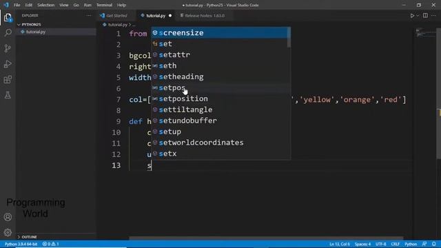This screenshot has height=248, width=441.
Task: Open the Search view icon
Action: coord(8,33)
